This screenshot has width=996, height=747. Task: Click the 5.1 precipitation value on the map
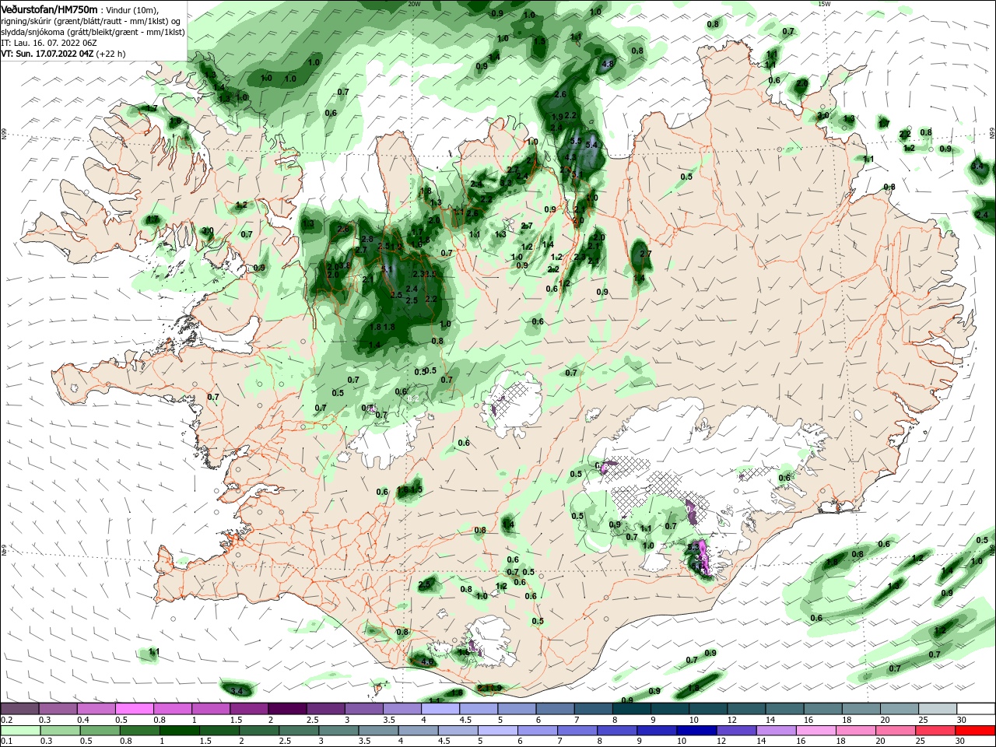(x=388, y=269)
